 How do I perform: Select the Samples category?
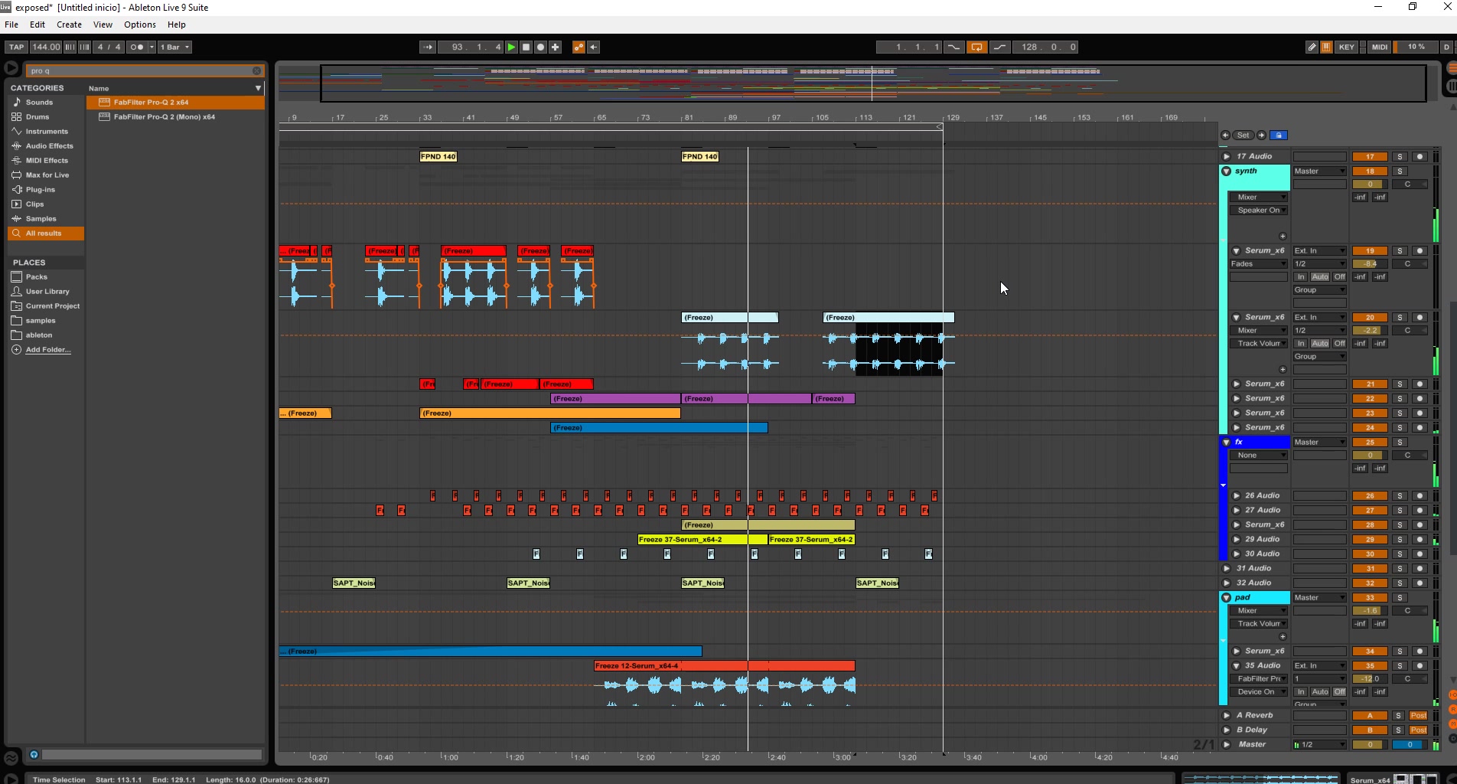coord(41,219)
